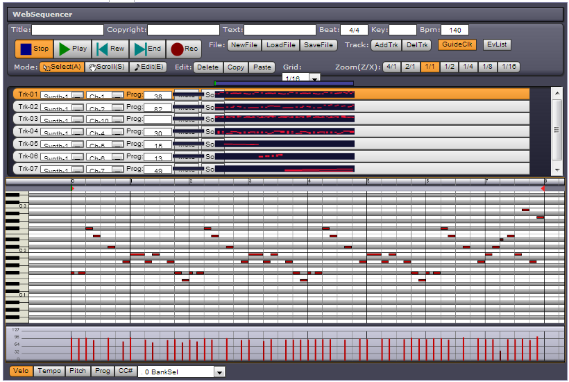Viewport: 569px width, 382px height.
Task: Start playback with the Play button
Action: point(72,49)
